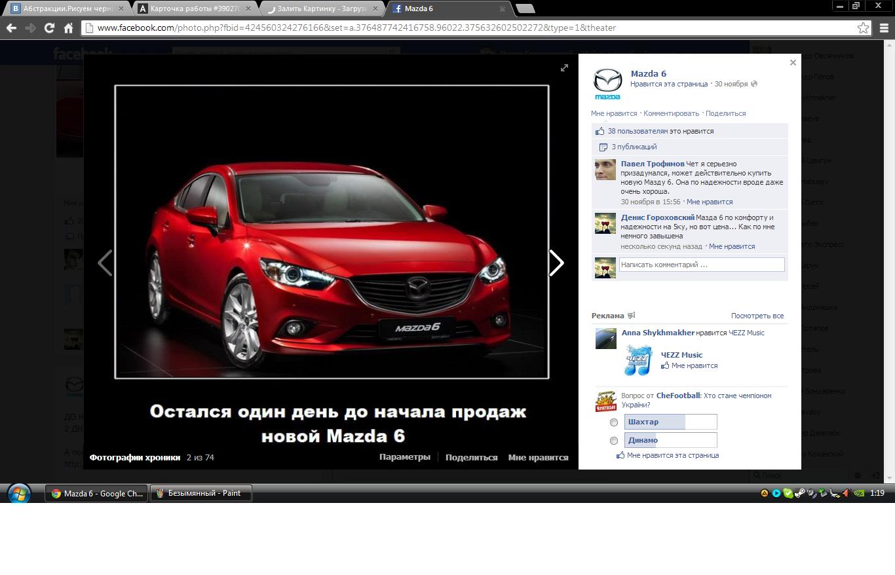Open Chrome menu icon at address bar end
Viewport: 895px width, 575px height.
[x=884, y=28]
